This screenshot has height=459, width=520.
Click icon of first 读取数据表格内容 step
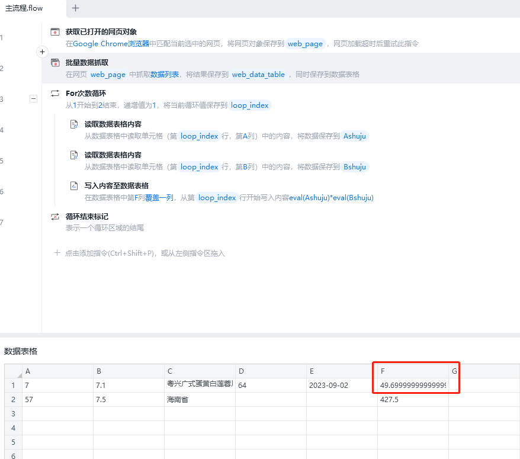(74, 124)
